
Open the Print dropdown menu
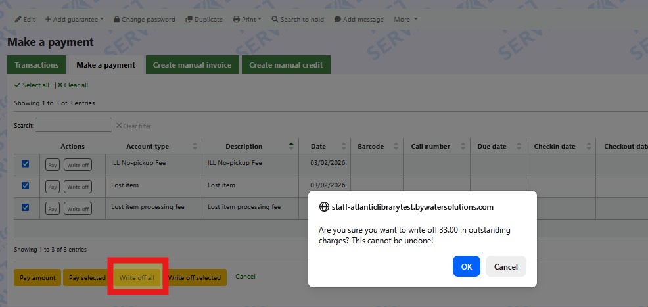pos(247,20)
